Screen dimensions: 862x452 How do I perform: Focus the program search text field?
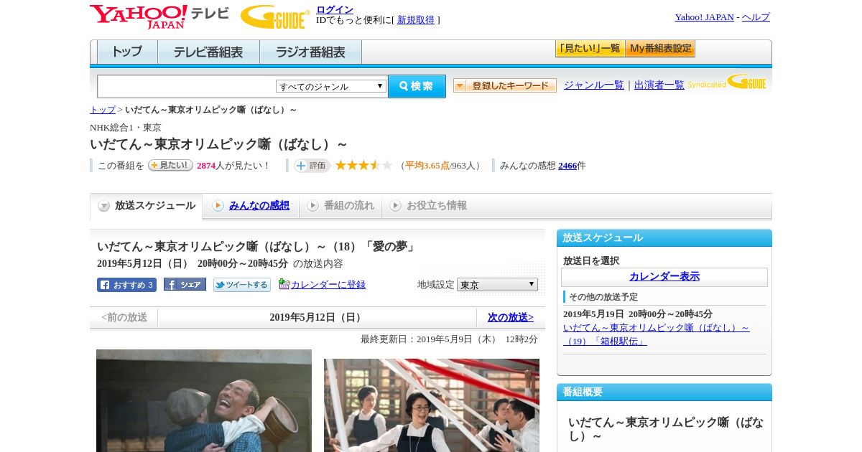point(186,86)
